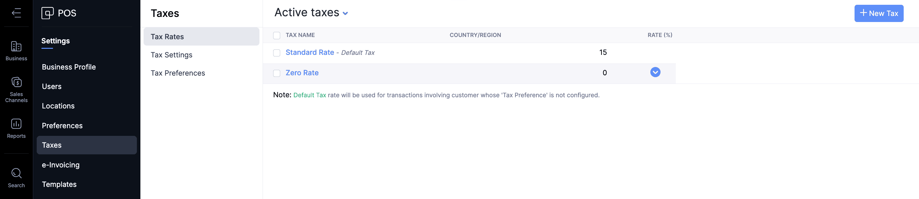Check the Standard Rate row checkbox

(276, 53)
